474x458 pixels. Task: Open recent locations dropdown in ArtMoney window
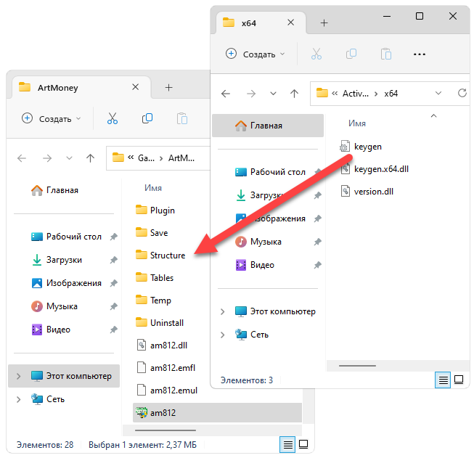pos(69,158)
